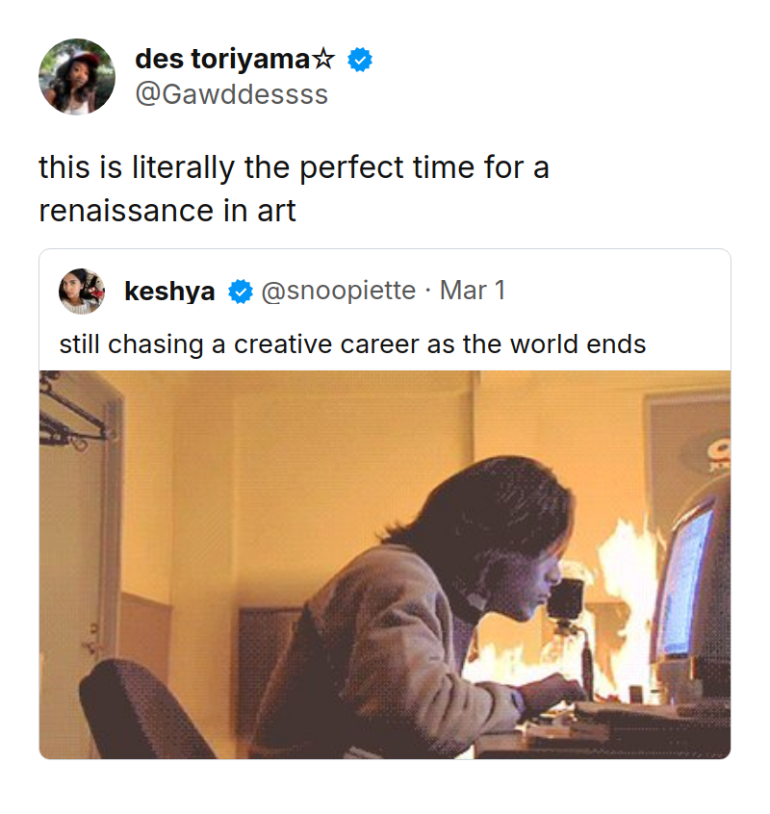Select the keshya display name
Viewport: 770px width, 814px height.
click(169, 292)
